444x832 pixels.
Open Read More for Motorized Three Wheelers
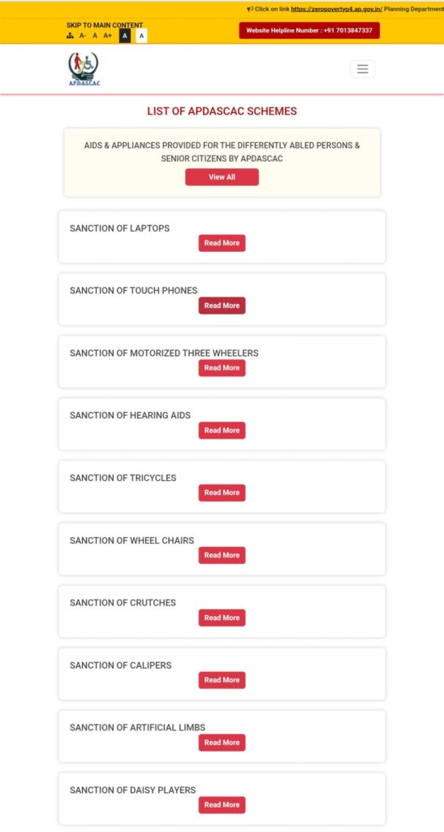[x=222, y=368]
